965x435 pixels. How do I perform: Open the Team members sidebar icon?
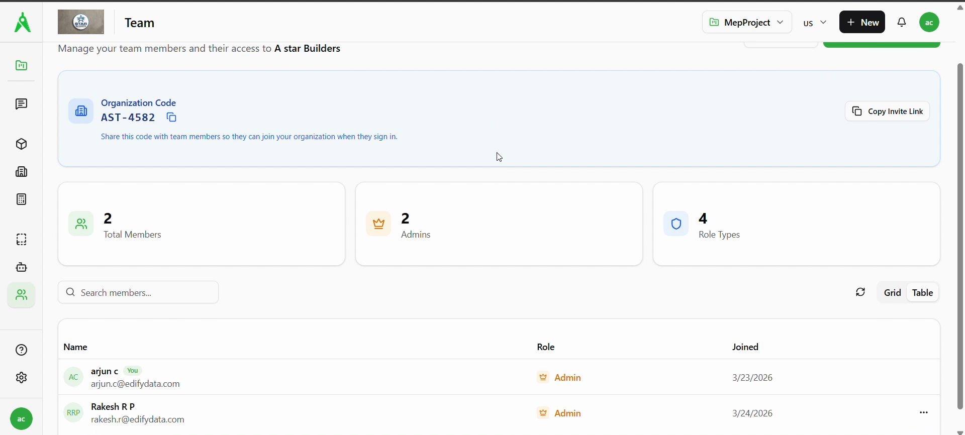point(21,295)
